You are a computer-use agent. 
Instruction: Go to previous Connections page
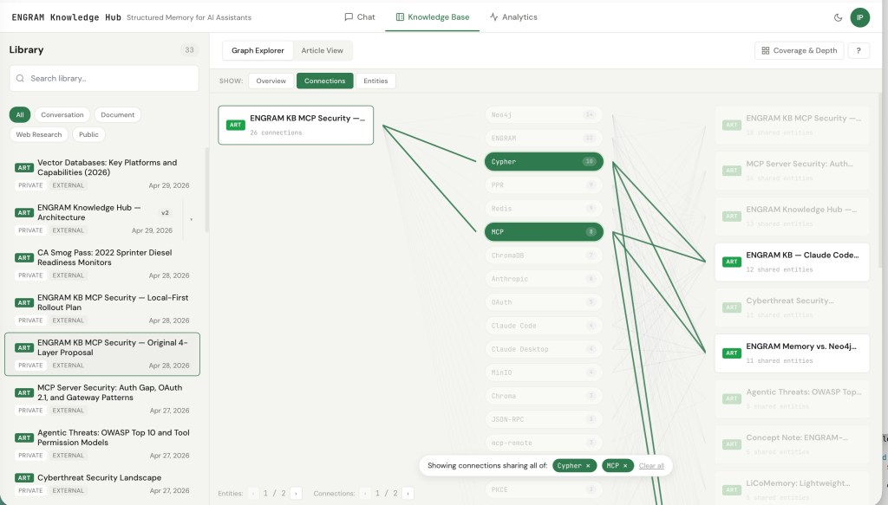[365, 493]
